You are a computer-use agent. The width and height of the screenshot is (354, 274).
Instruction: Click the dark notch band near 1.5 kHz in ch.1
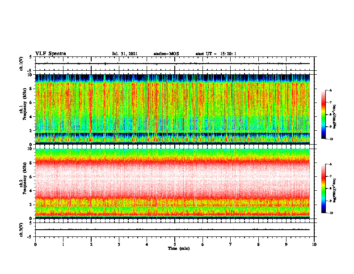point(173,134)
